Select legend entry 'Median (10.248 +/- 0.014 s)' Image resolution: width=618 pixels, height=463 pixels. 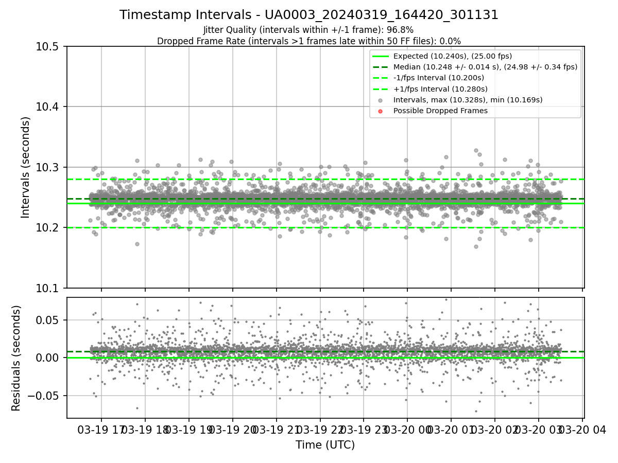(485, 67)
